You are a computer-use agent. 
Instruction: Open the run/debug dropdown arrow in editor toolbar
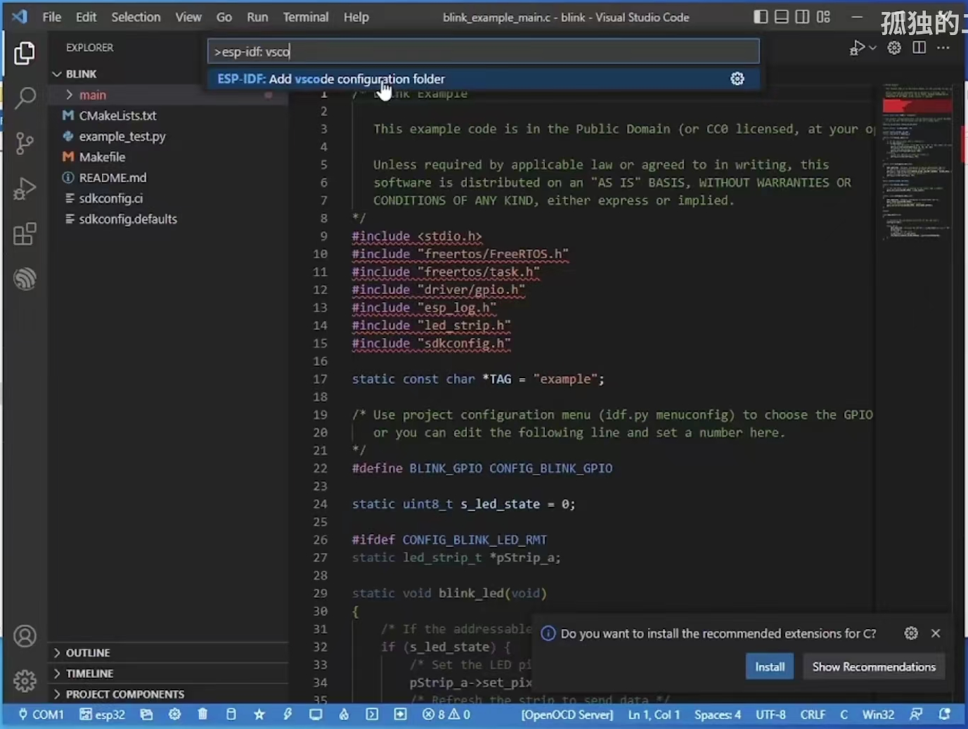pyautogui.click(x=873, y=48)
